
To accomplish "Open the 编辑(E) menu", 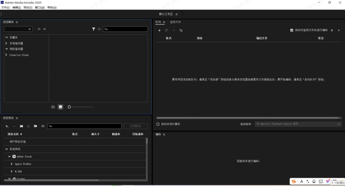I will click(17, 8).
